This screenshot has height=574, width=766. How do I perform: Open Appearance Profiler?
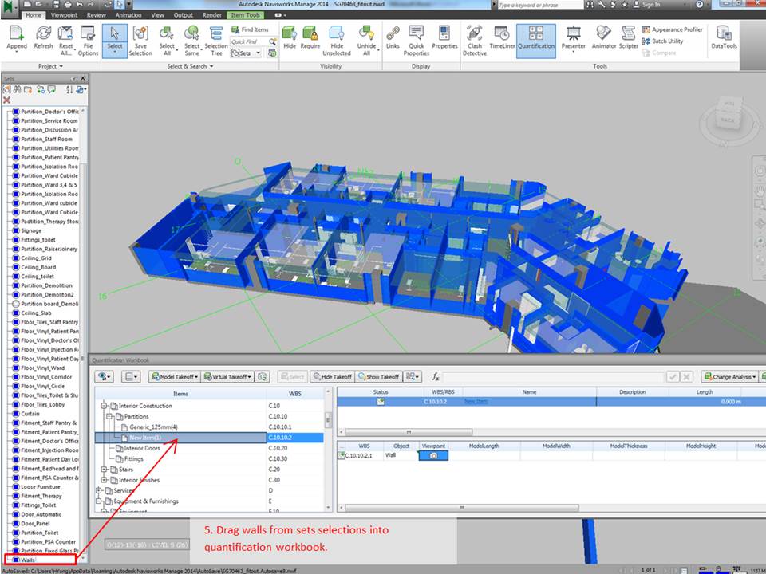(x=672, y=29)
